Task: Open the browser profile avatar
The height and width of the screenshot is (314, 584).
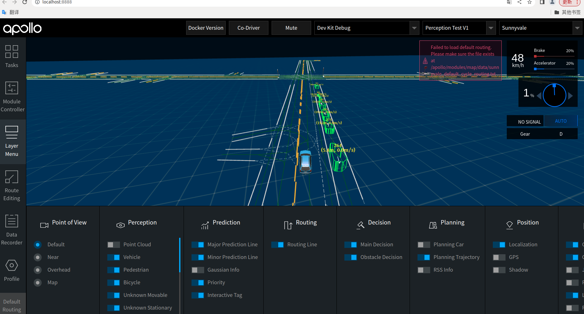Action: 552,2
